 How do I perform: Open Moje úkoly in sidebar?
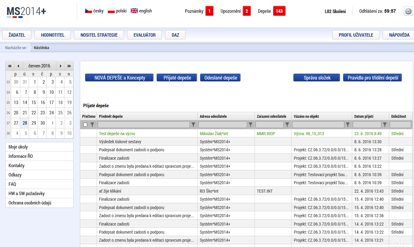point(39,147)
